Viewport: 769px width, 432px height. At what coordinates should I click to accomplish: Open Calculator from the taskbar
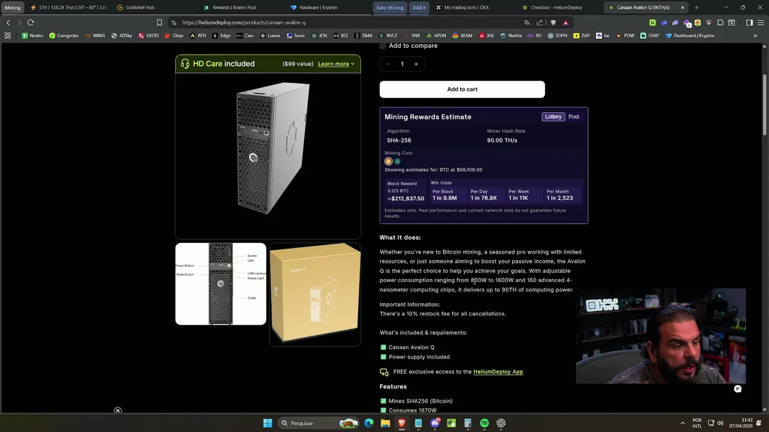(x=467, y=423)
